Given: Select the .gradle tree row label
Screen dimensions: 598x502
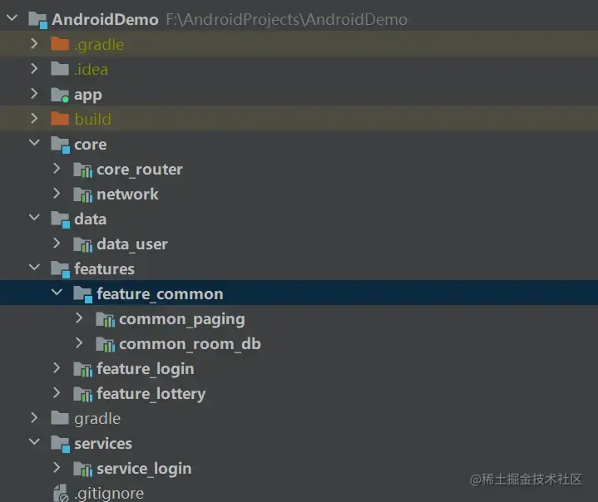Looking at the screenshot, I should tap(99, 45).
